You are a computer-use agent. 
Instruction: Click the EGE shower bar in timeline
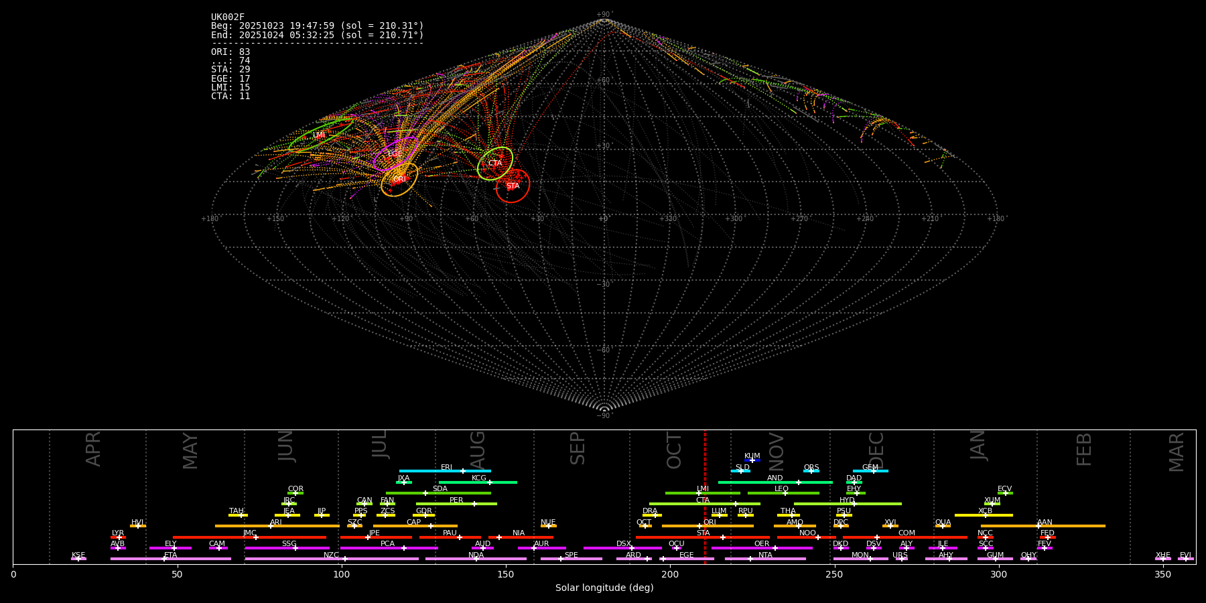tap(687, 559)
